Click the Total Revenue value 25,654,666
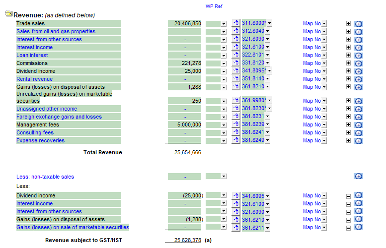The width and height of the screenshot is (386, 248). [188, 152]
